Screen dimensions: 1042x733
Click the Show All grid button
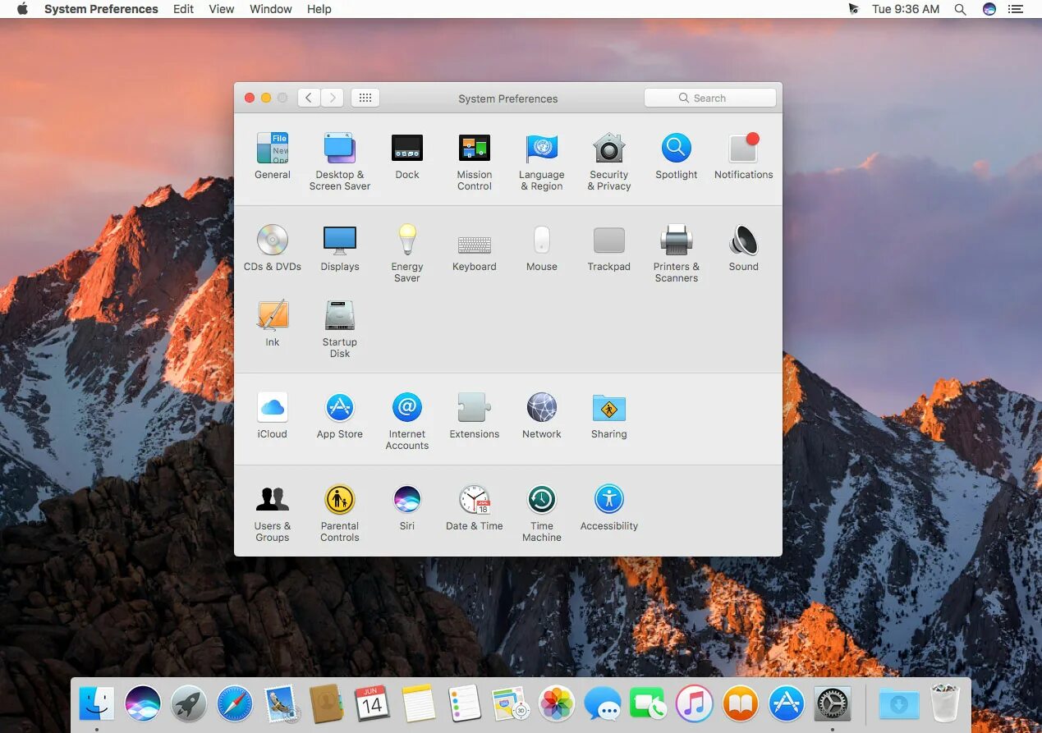365,98
